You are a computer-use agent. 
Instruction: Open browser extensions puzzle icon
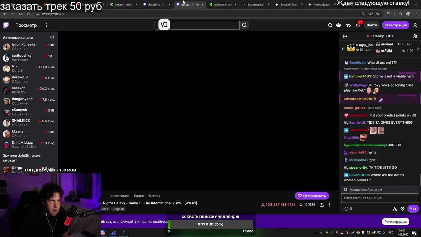point(389,14)
